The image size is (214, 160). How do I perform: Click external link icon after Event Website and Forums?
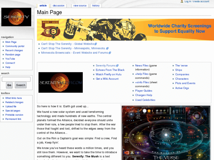point(110,53)
